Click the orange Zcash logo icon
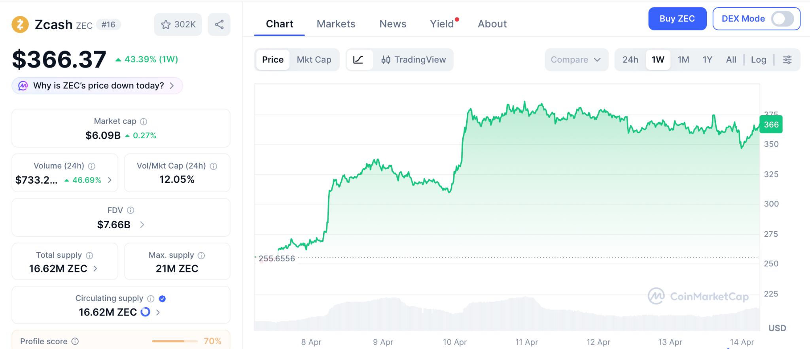Screen dimensions: 810x349 pyautogui.click(x=20, y=24)
